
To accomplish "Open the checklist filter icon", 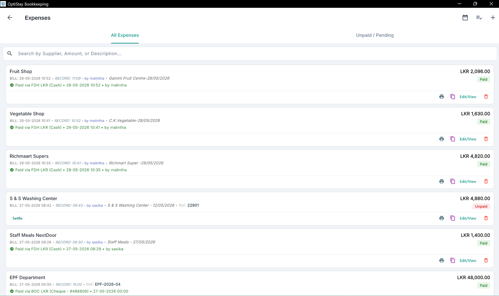I will click(479, 18).
